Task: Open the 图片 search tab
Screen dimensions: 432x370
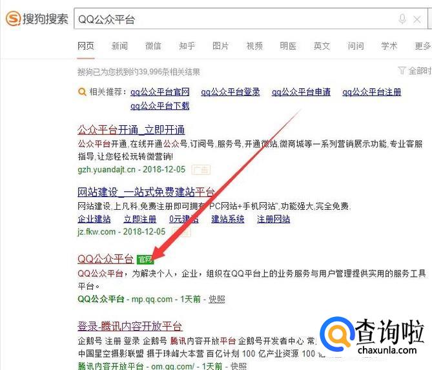Action: 221,46
